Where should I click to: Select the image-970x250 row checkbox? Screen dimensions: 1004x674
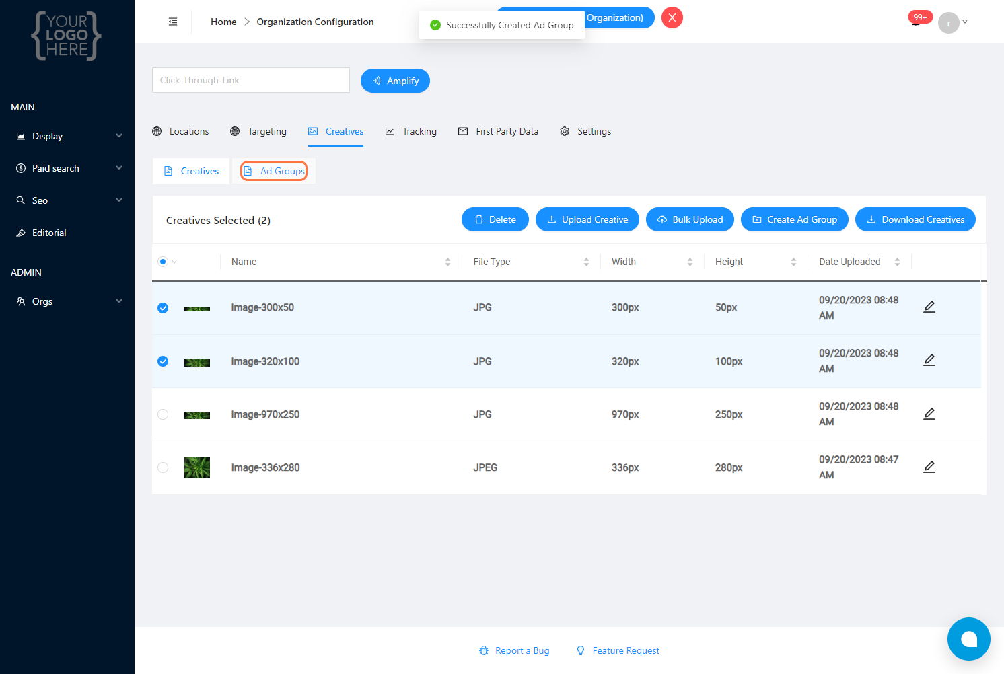tap(163, 414)
